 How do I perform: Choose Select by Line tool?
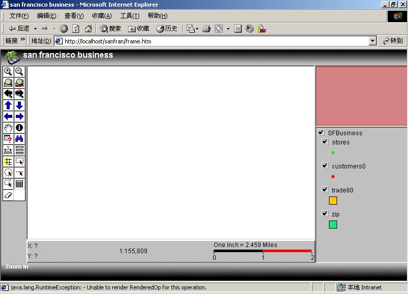19,173
